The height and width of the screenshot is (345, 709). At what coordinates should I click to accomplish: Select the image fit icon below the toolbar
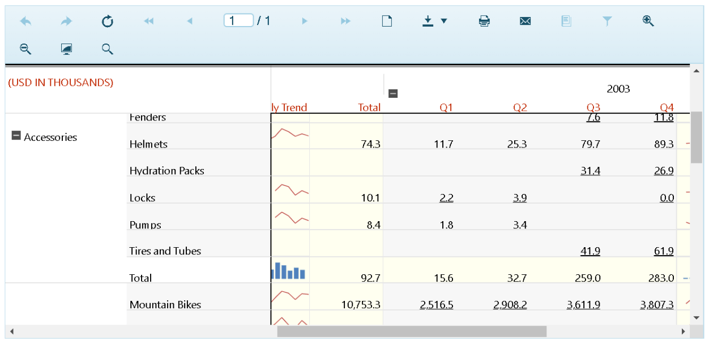[x=66, y=49]
